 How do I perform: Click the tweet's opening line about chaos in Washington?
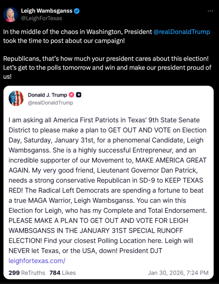[x=78, y=32]
